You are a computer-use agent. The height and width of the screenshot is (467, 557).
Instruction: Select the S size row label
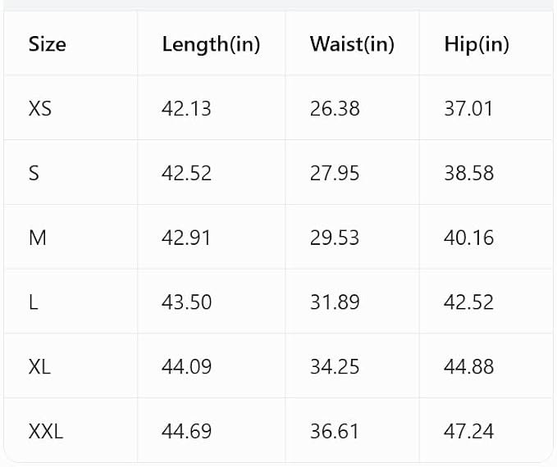pyautogui.click(x=34, y=173)
